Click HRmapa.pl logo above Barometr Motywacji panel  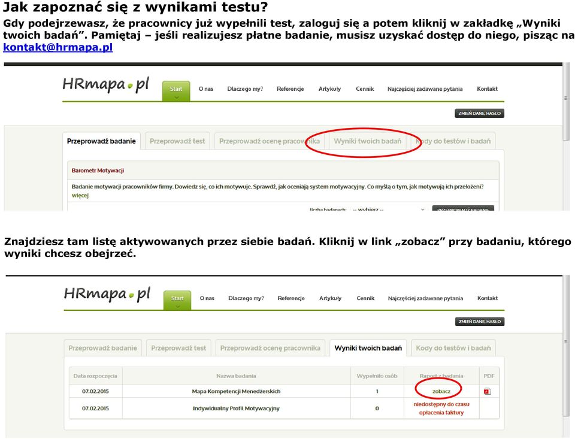coord(105,85)
